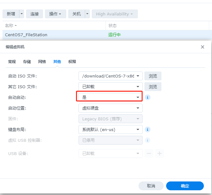Open the 操作 dropdown menu

pos(55,14)
